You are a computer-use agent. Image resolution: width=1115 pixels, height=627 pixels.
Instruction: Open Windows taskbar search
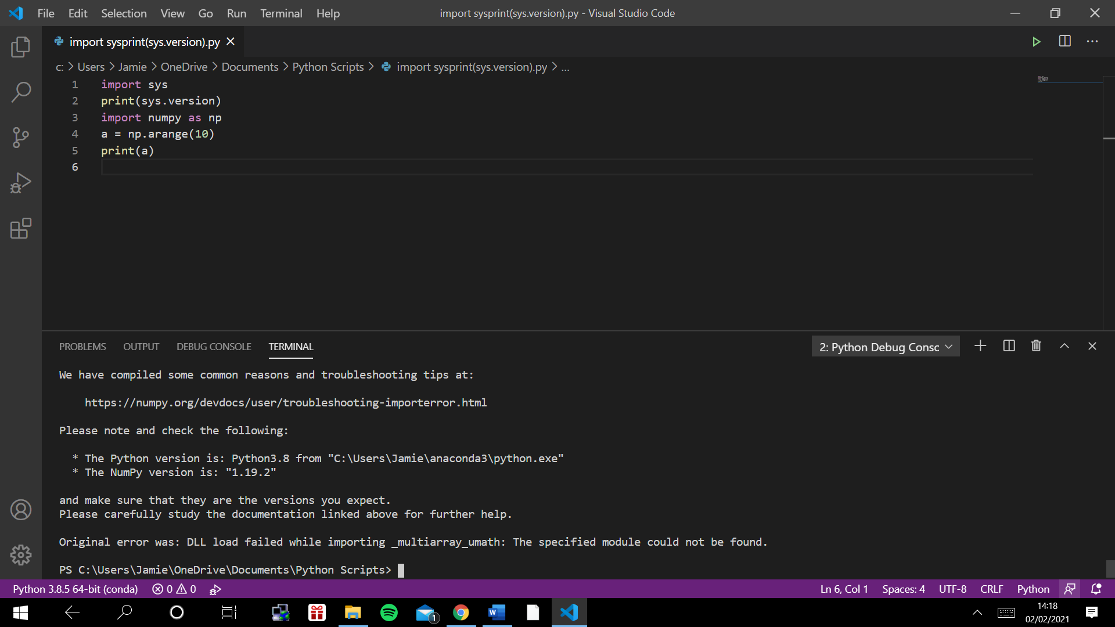124,612
